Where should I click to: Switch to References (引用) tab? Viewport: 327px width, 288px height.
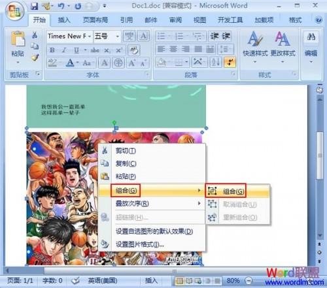[127, 20]
